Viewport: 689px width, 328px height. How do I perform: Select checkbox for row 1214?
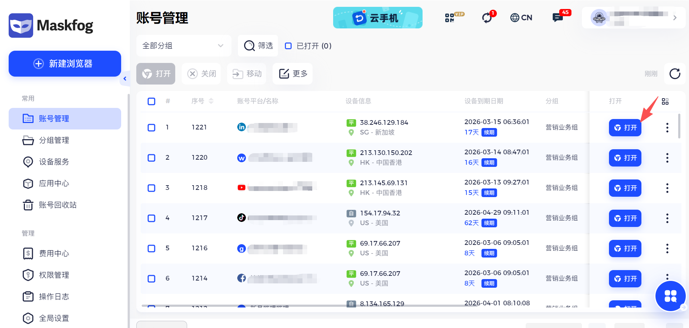pyautogui.click(x=151, y=279)
